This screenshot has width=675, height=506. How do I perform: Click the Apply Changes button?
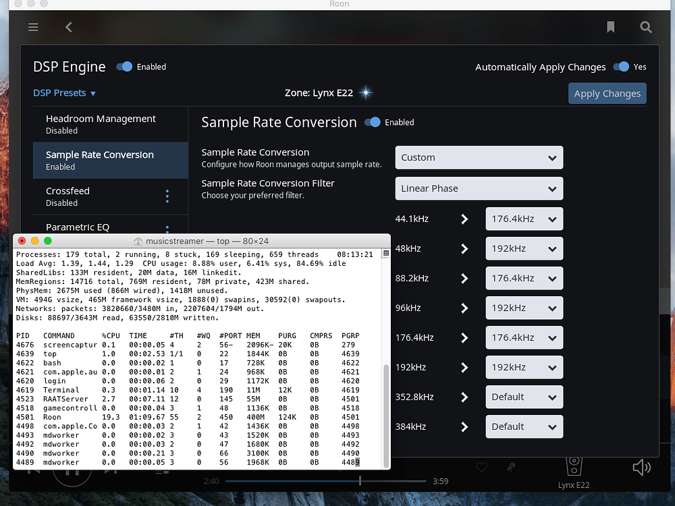click(x=607, y=93)
